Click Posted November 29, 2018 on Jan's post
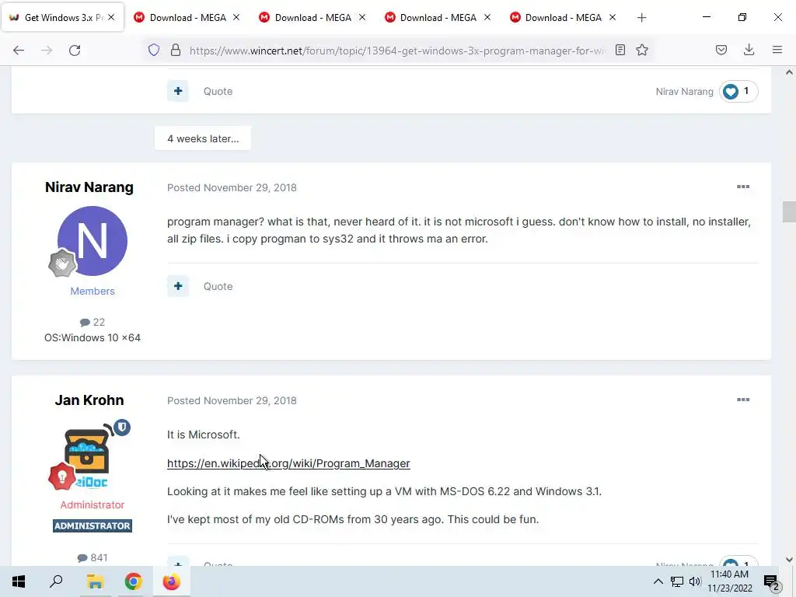 pos(232,400)
